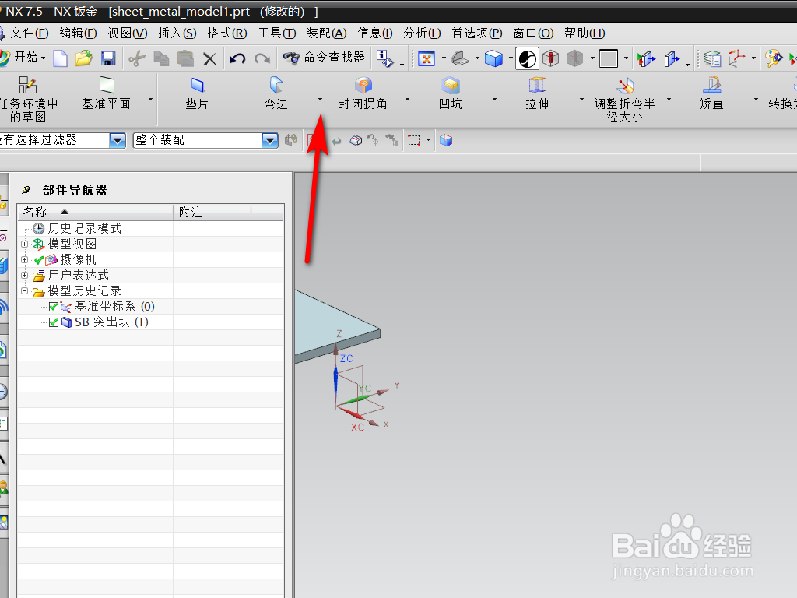
Task: Open the 文件(F) menu
Action: [x=29, y=33]
